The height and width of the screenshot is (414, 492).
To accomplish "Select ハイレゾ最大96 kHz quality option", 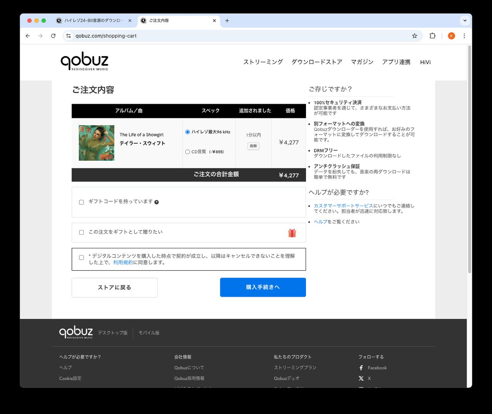I will click(188, 131).
